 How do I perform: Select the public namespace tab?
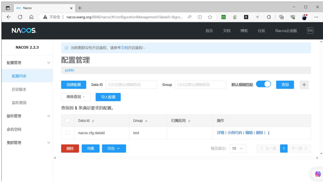pyautogui.click(x=70, y=70)
